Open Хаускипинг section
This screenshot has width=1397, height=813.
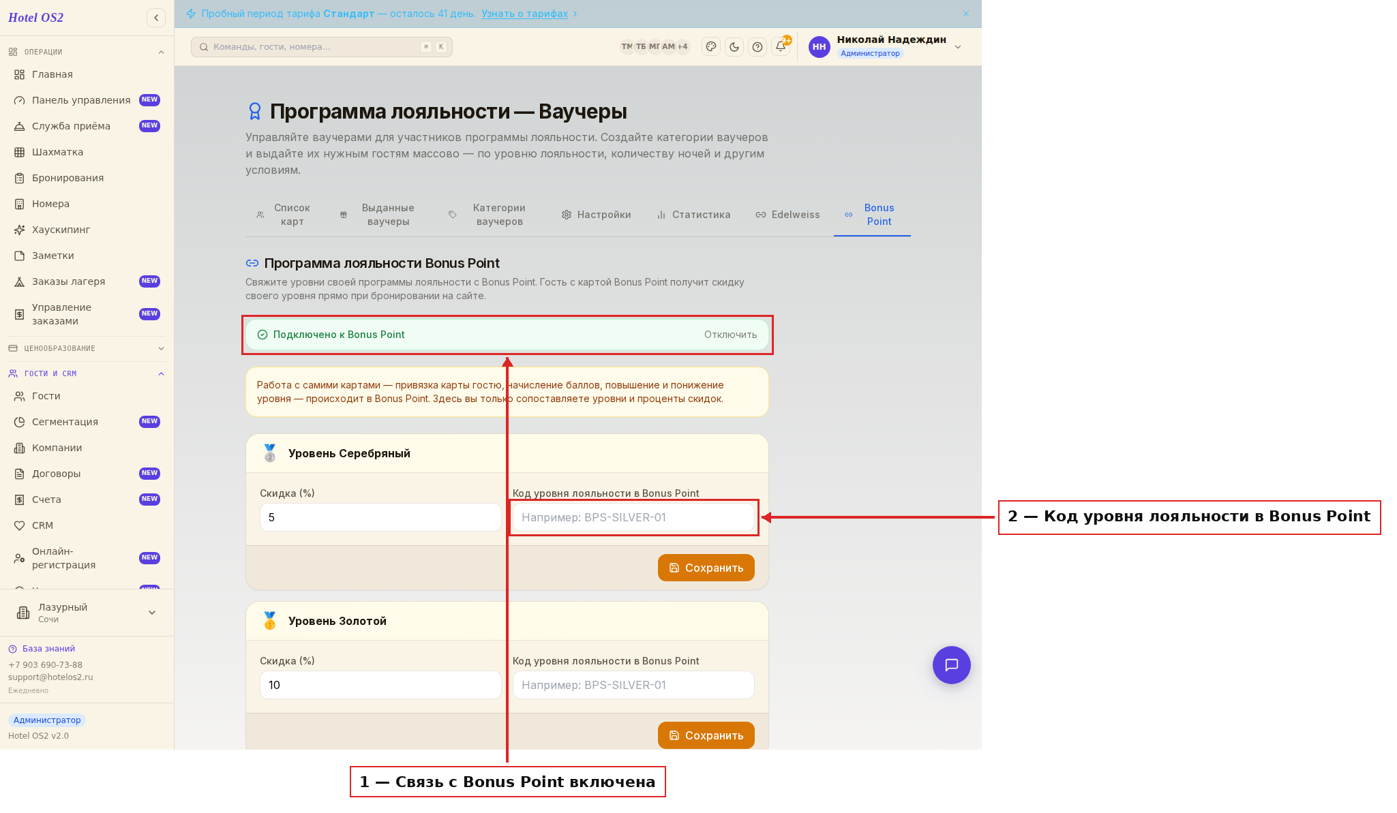click(87, 230)
